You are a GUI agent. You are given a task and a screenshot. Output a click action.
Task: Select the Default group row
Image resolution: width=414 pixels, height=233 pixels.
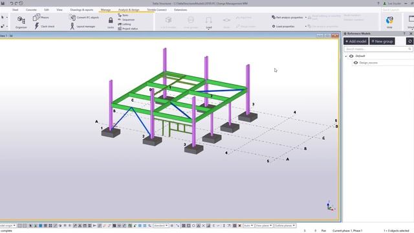point(378,56)
